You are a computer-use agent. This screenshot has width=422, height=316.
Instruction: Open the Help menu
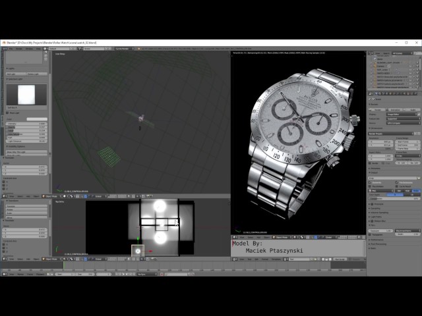[x=38, y=49]
